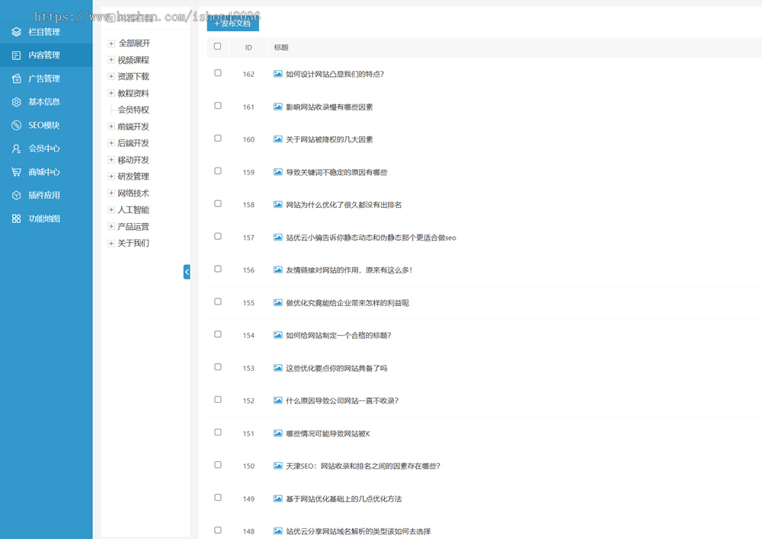Check the box for article 155
The image size is (762, 539).
pyautogui.click(x=218, y=301)
